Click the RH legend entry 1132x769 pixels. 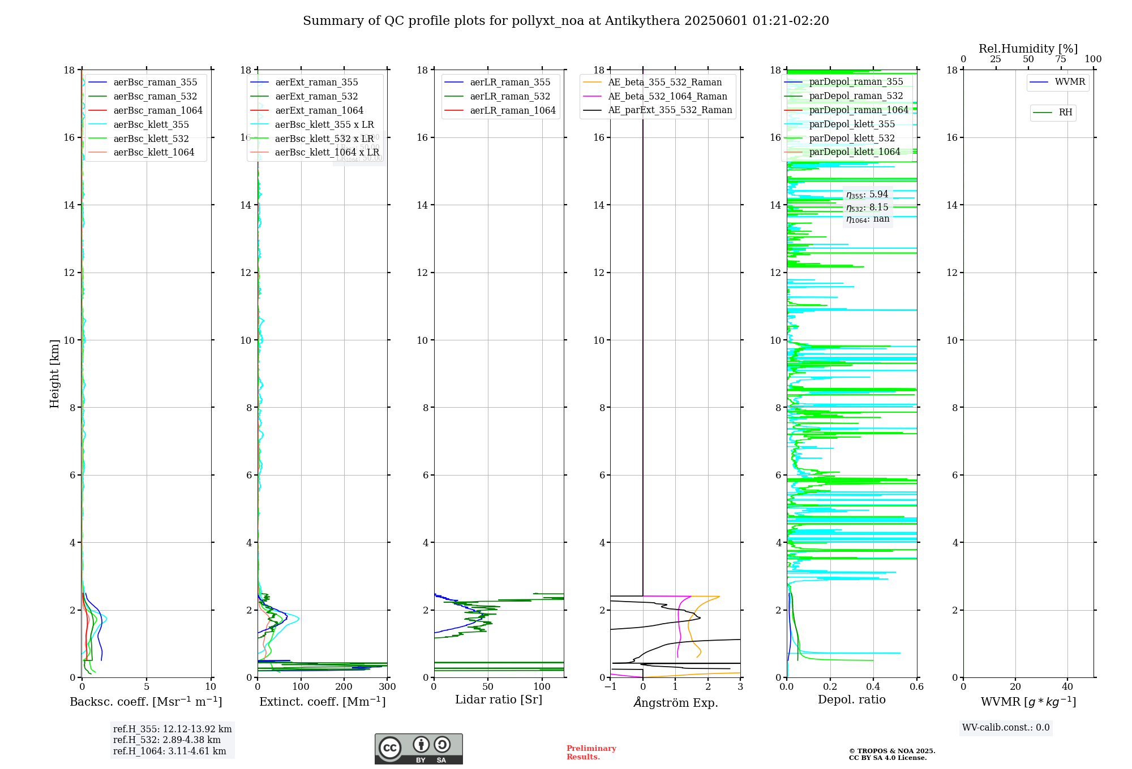pyautogui.click(x=1065, y=113)
